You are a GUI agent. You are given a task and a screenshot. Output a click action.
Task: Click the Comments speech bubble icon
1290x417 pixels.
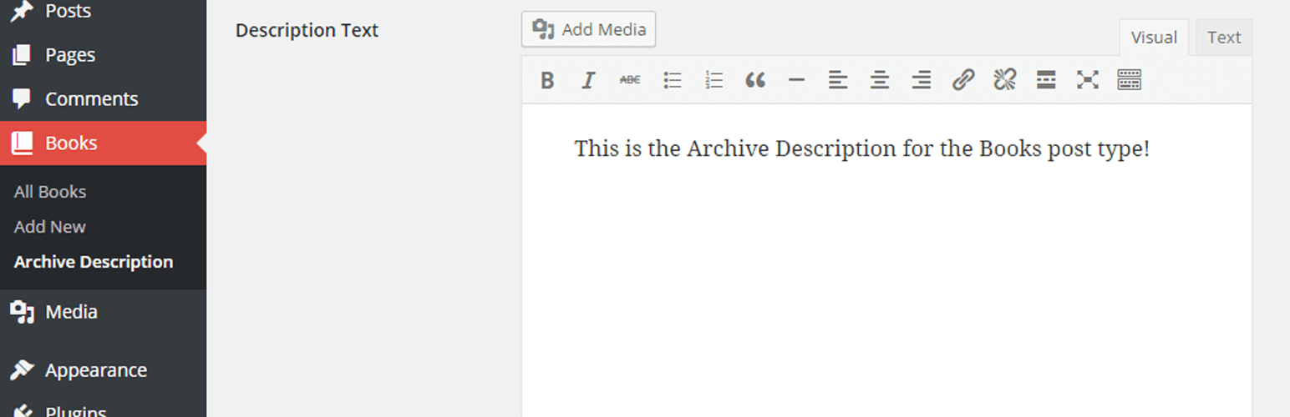22,99
